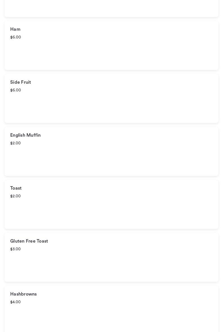223x332 pixels.
Task: Click the gap between Ham and Side Fruit cards
Action: pyautogui.click(x=111, y=72)
